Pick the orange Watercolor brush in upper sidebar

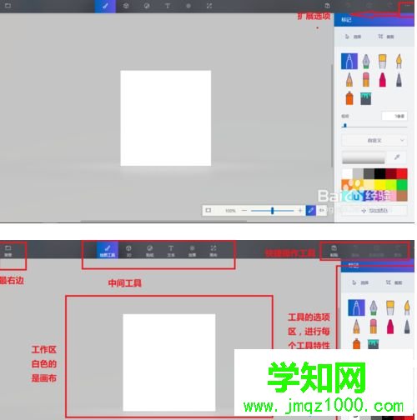[399, 61]
